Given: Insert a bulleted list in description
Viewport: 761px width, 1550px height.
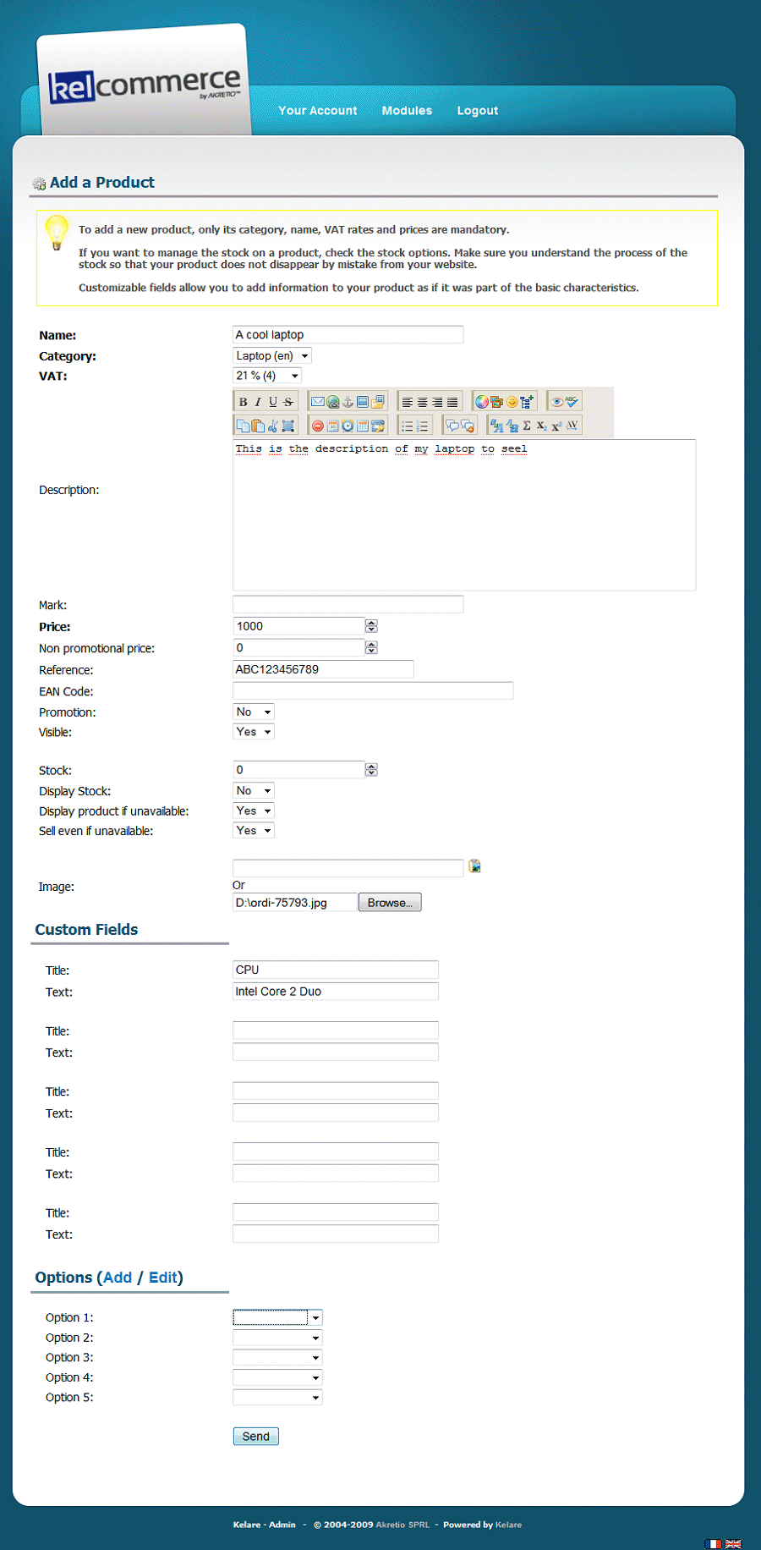Looking at the screenshot, I should tap(408, 426).
